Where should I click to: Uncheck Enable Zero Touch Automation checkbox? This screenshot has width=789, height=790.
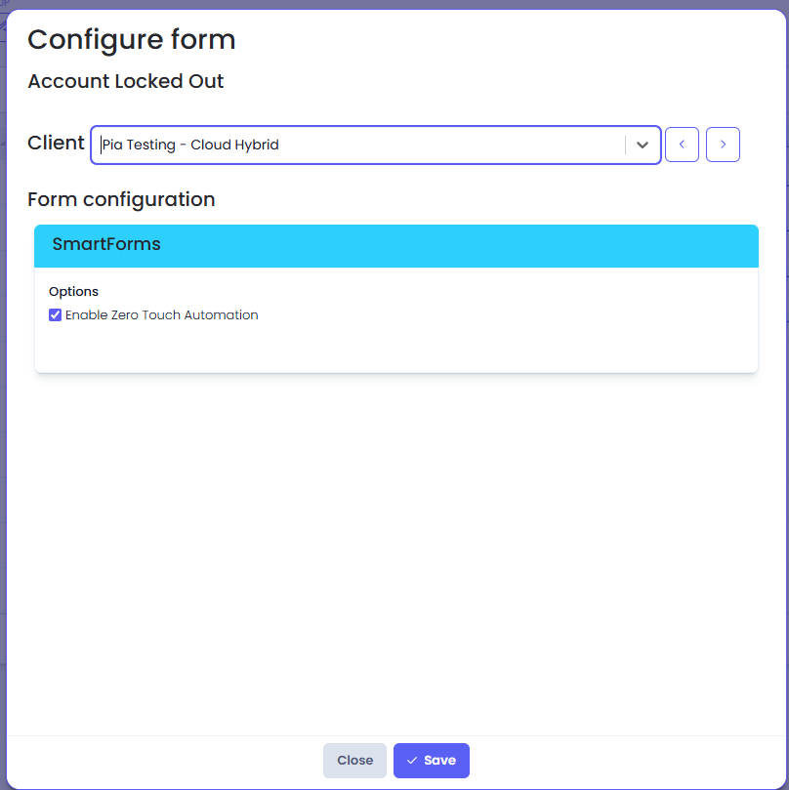56,315
